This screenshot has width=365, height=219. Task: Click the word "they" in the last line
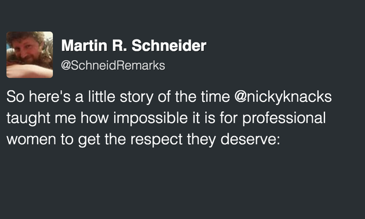point(201,140)
